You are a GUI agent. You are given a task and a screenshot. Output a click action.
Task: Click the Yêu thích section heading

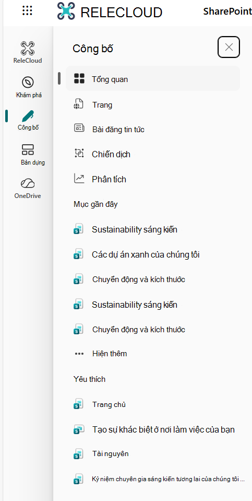89,379
